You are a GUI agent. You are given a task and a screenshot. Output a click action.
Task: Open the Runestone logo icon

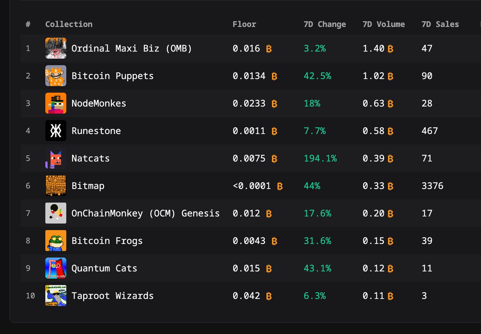56,131
